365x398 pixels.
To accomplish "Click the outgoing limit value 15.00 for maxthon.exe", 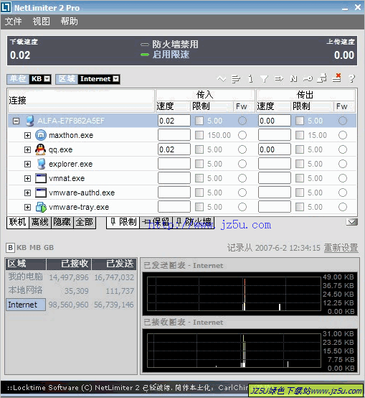I will 317,135.
